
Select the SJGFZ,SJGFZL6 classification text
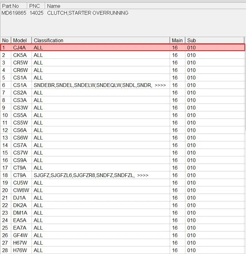(84, 175)
